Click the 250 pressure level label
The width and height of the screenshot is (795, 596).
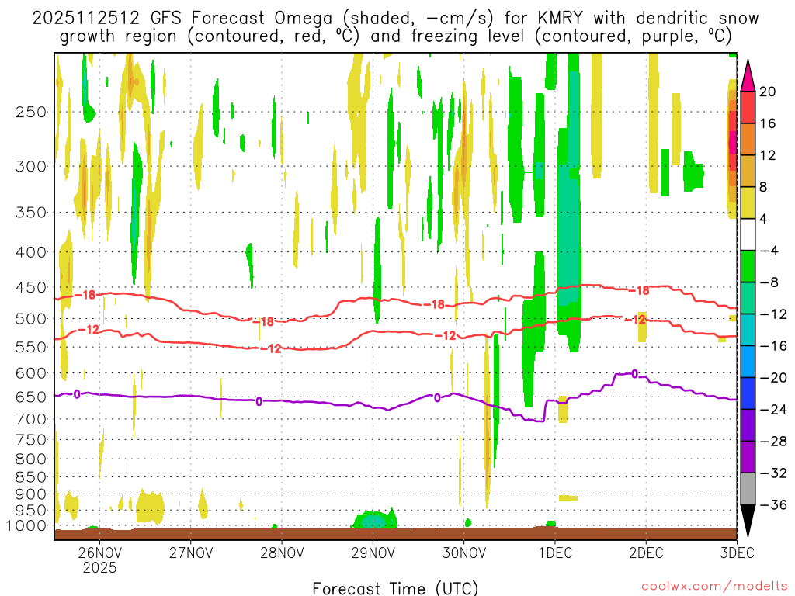coord(31,112)
